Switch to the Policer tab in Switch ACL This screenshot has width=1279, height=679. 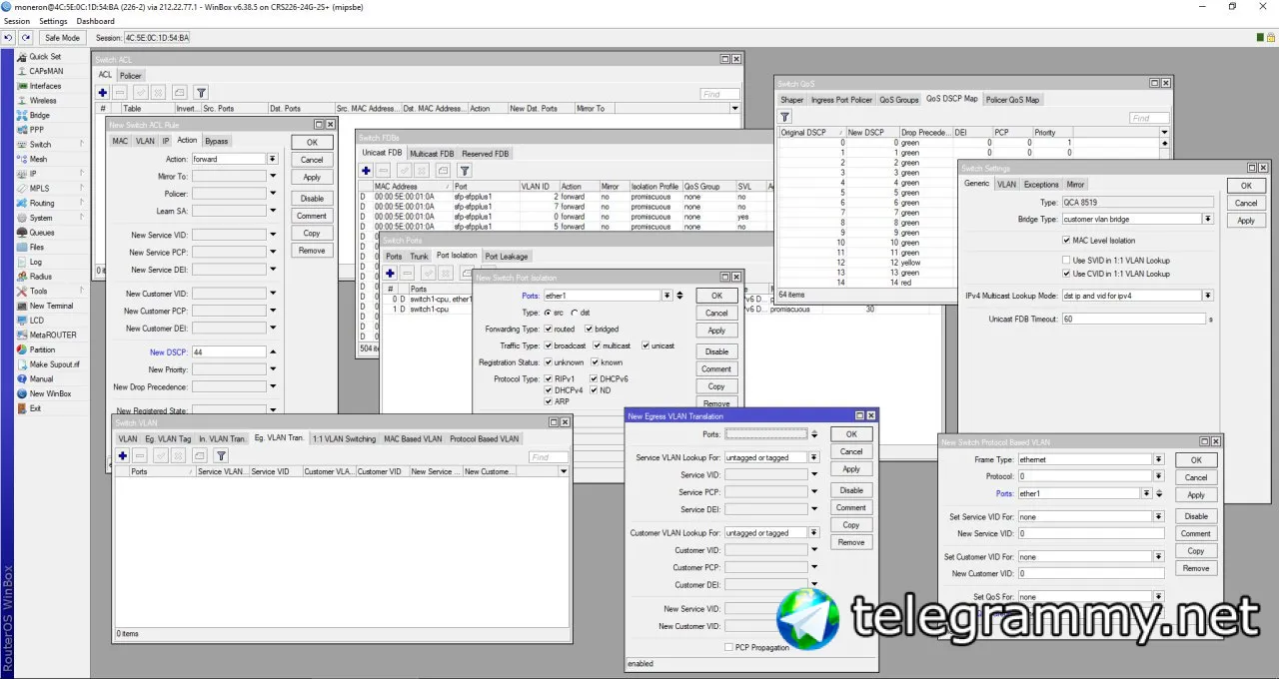[130, 76]
